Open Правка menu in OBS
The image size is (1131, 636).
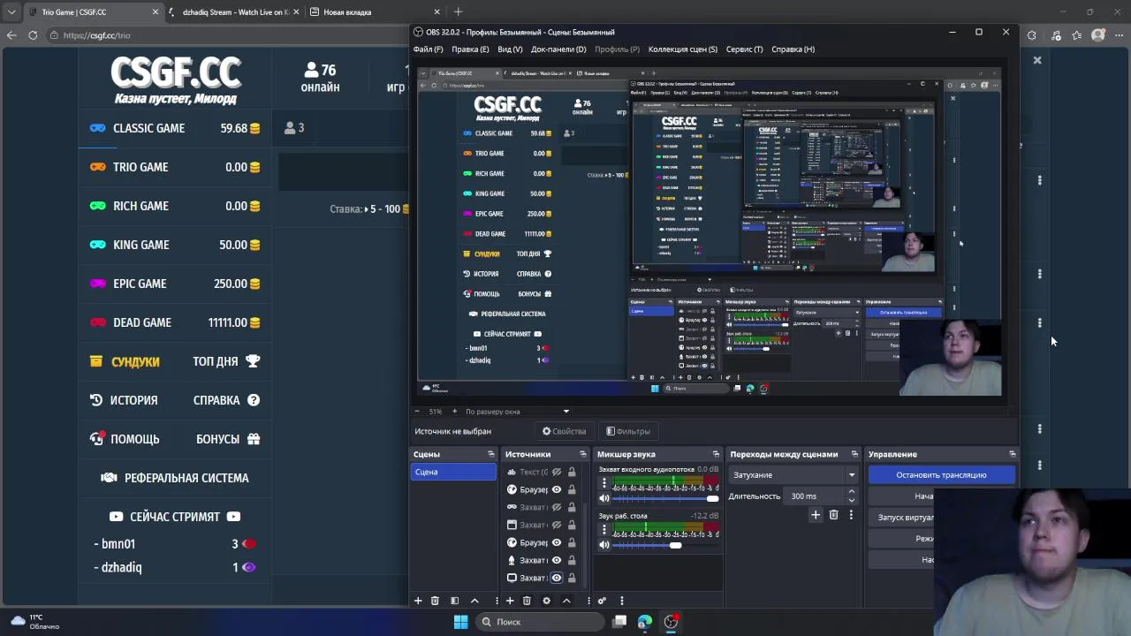pyautogui.click(x=470, y=49)
